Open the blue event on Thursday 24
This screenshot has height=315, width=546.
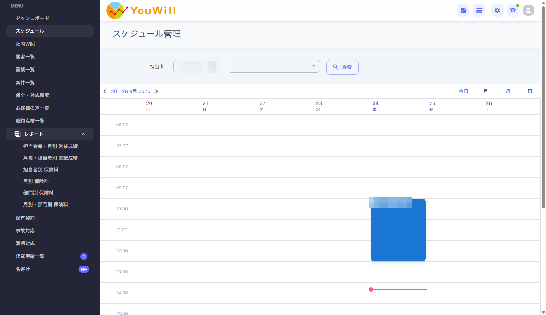coord(398,230)
